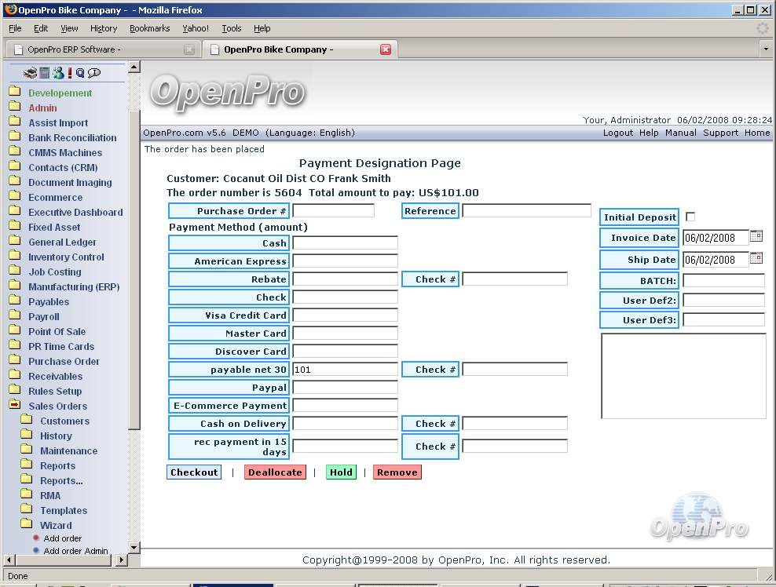Click the green Hold button

[x=341, y=472]
